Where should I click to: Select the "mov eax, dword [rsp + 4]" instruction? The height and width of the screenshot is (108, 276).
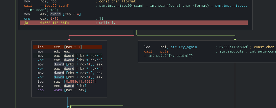(x=52, y=14)
